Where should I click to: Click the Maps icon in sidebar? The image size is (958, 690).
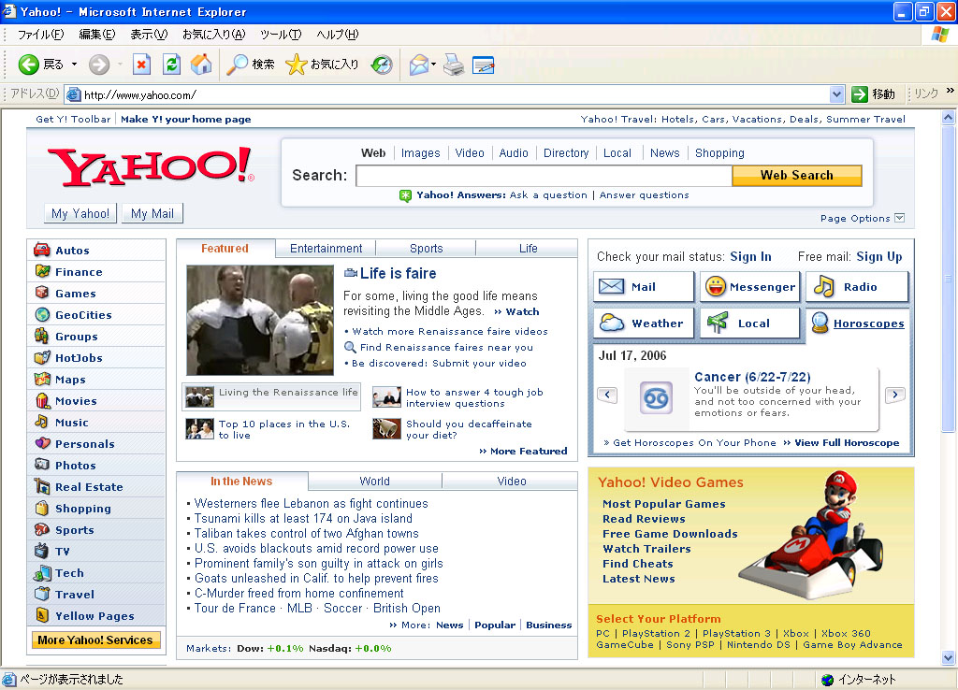(x=42, y=379)
